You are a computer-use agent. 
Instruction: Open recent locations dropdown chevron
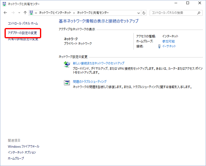[19, 13]
